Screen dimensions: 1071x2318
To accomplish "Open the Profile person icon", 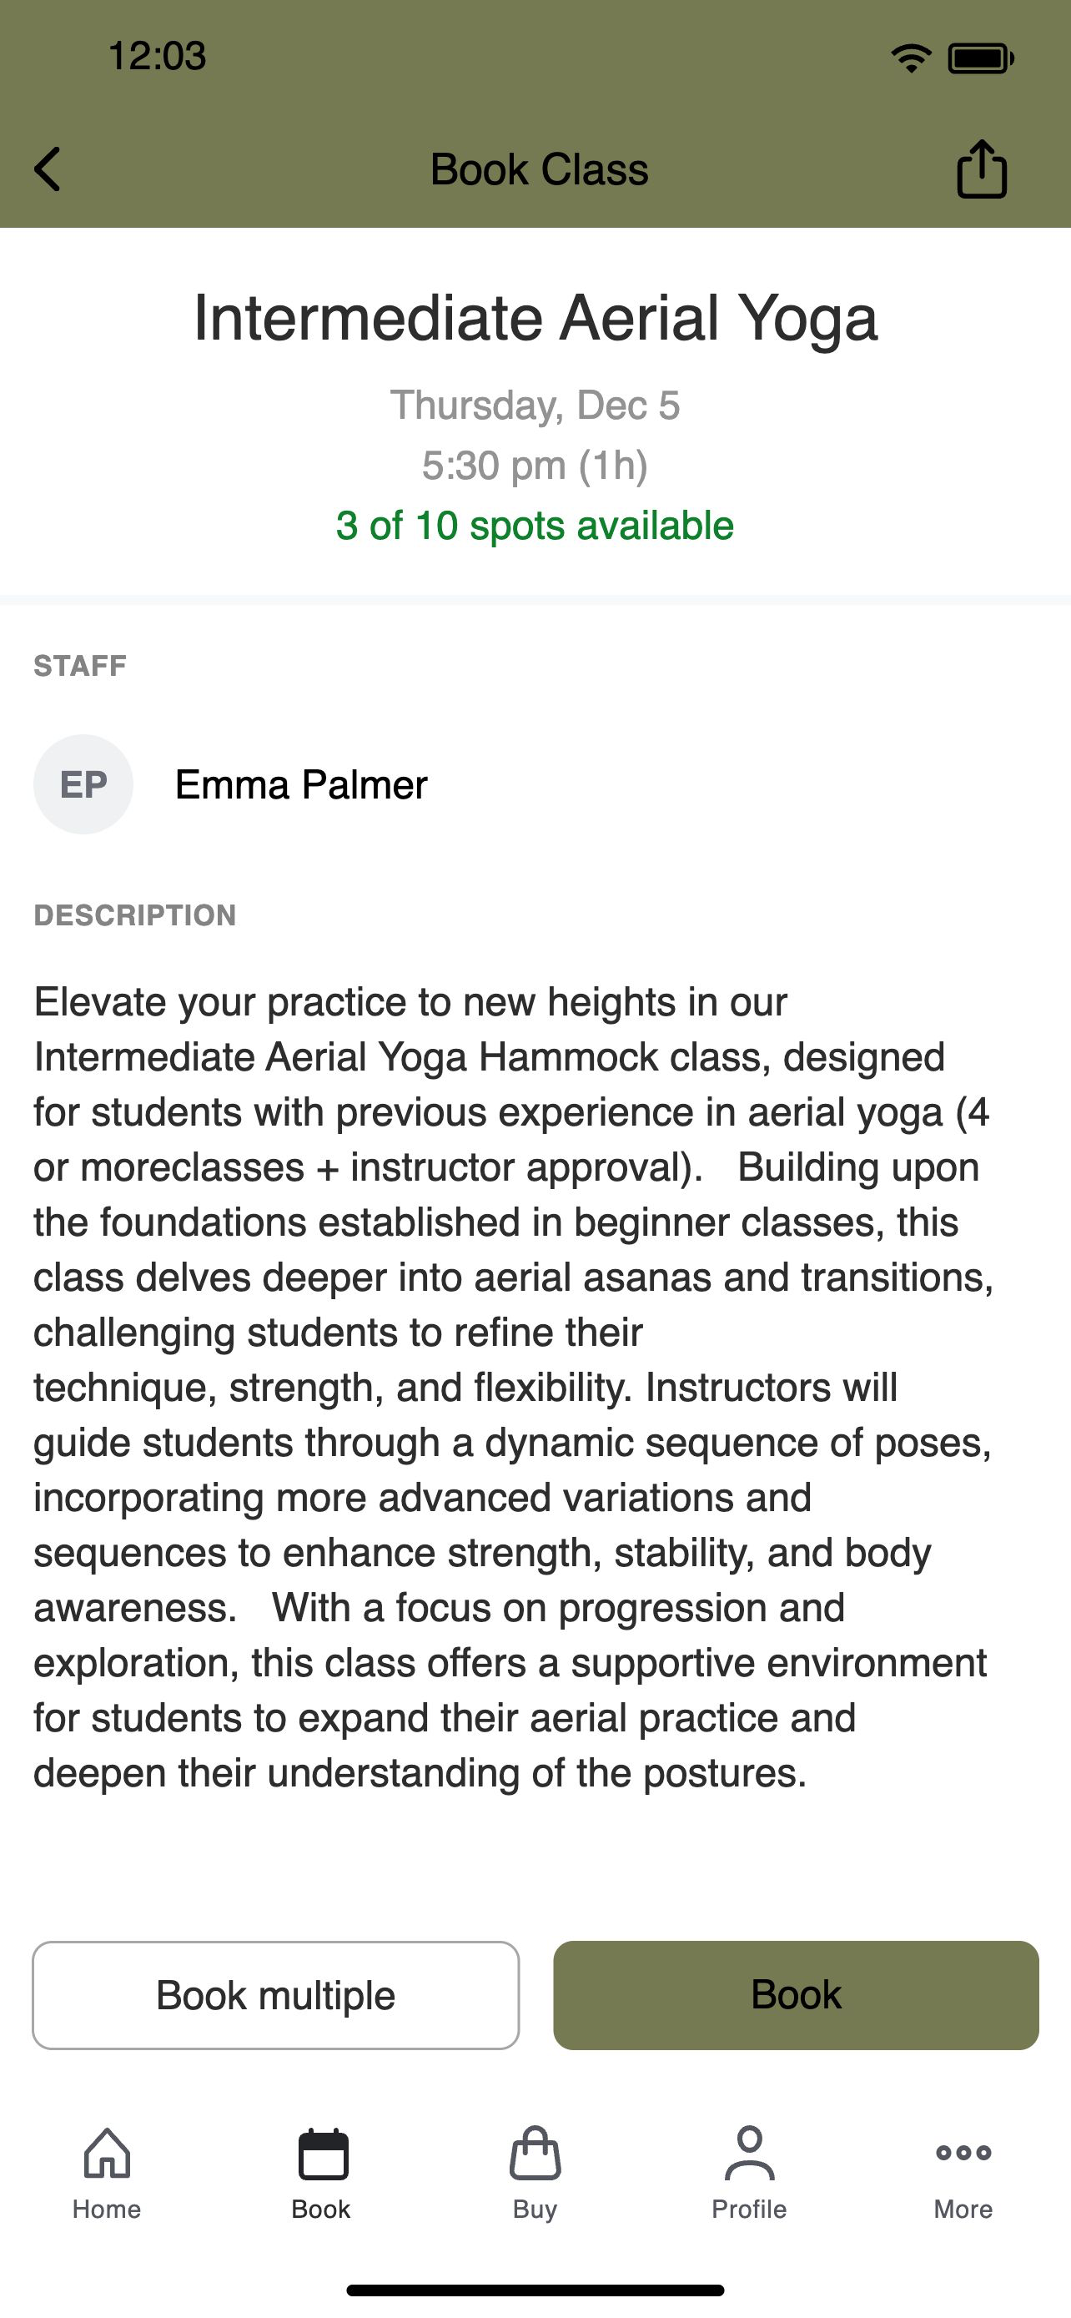I will [x=749, y=2154].
